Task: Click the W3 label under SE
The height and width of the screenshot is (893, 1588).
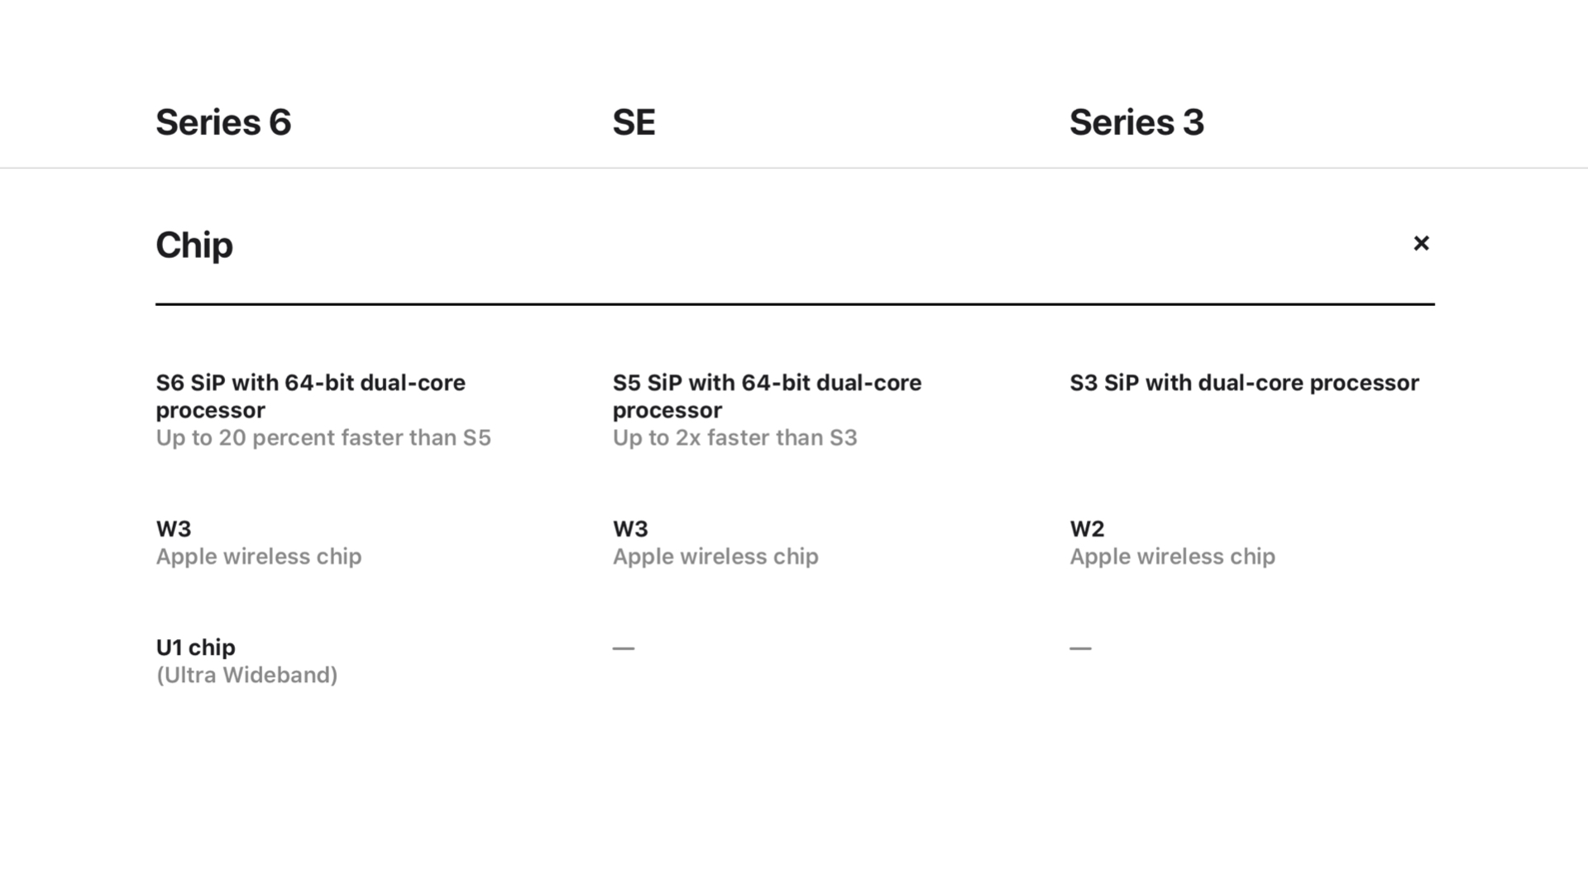Action: coord(630,528)
